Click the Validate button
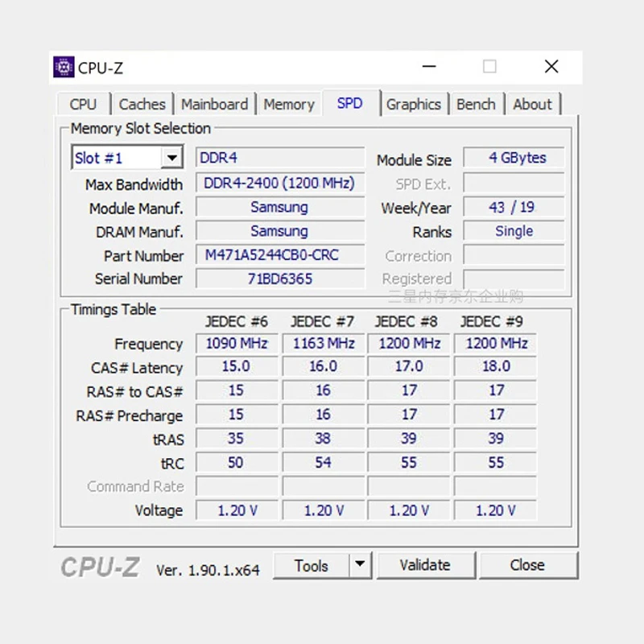This screenshot has height=644, width=644. pos(425,565)
